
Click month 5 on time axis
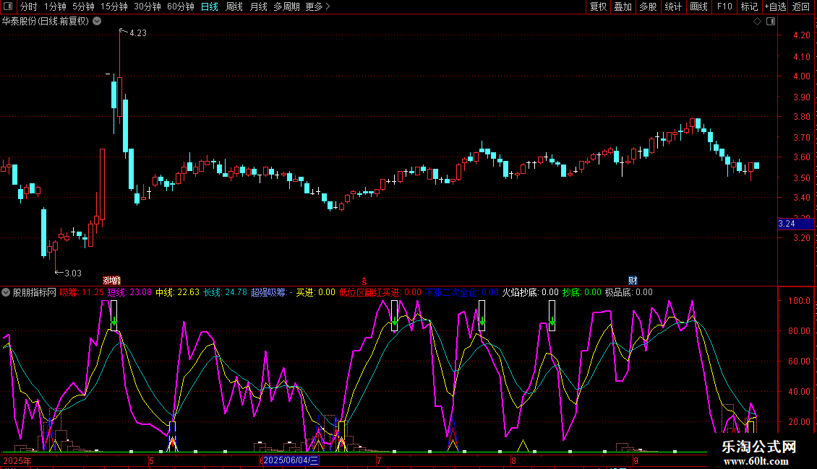pyautogui.click(x=151, y=460)
